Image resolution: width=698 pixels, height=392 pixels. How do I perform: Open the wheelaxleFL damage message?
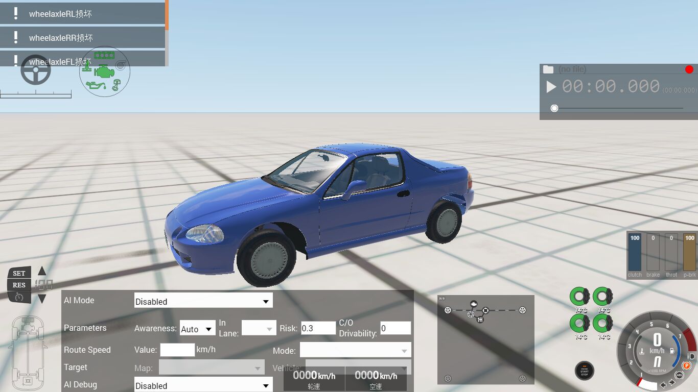point(82,58)
